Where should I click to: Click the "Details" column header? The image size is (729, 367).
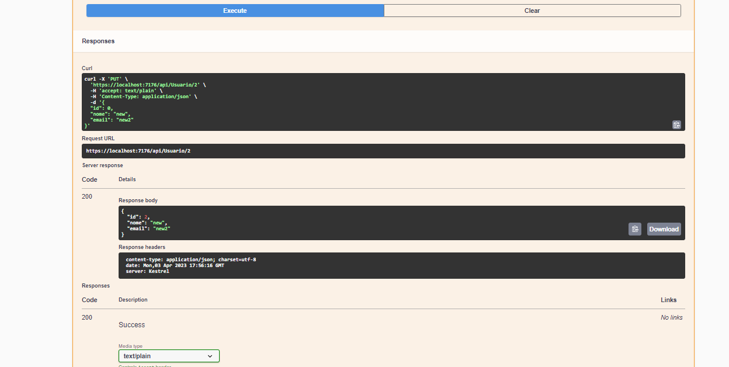[x=127, y=179]
